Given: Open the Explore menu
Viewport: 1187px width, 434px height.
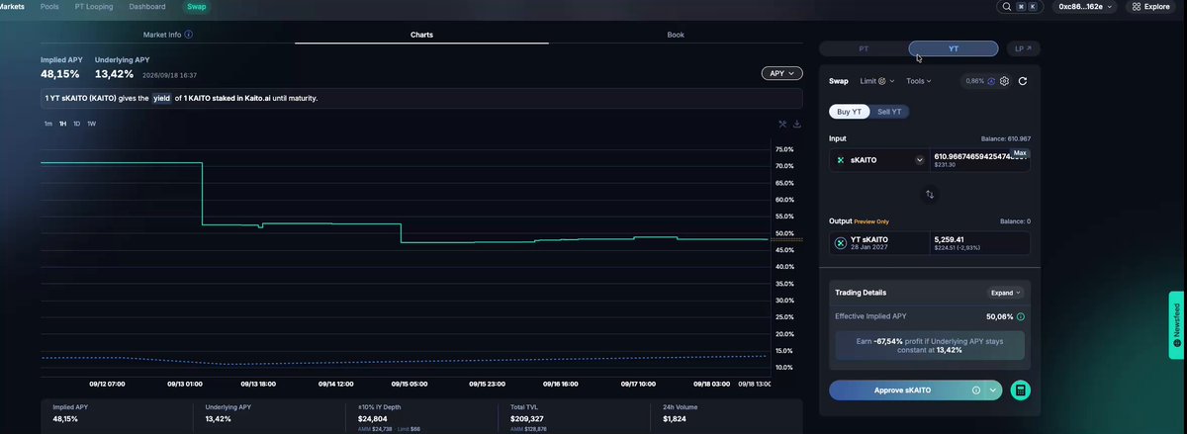Looking at the screenshot, I should 1150,7.
